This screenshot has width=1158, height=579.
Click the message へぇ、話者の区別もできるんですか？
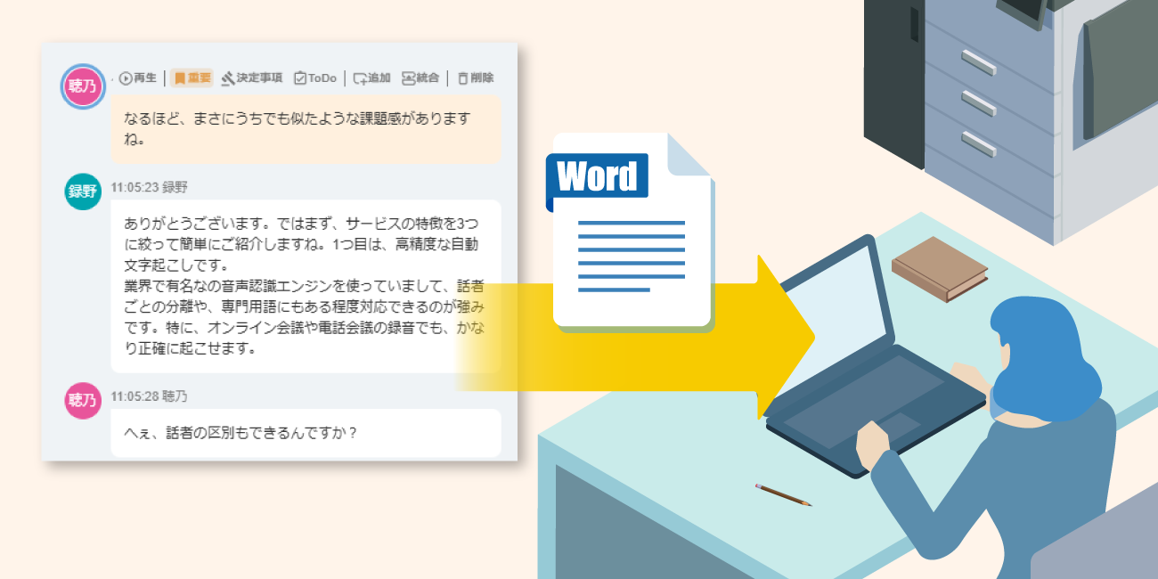point(305,433)
